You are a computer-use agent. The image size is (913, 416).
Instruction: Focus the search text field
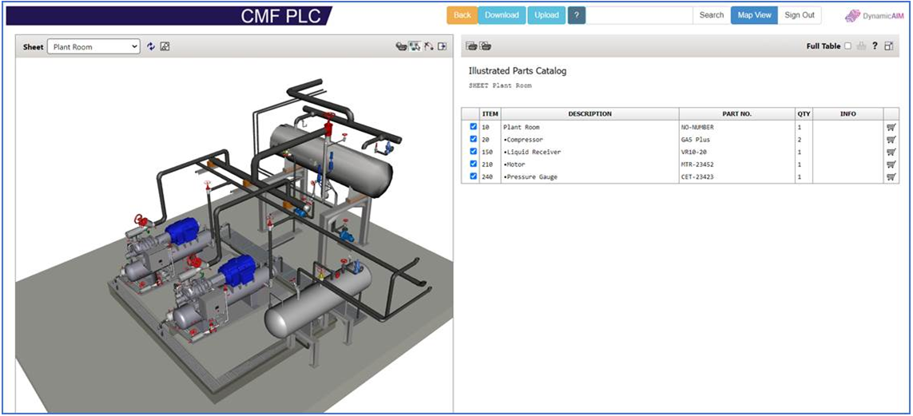(639, 15)
